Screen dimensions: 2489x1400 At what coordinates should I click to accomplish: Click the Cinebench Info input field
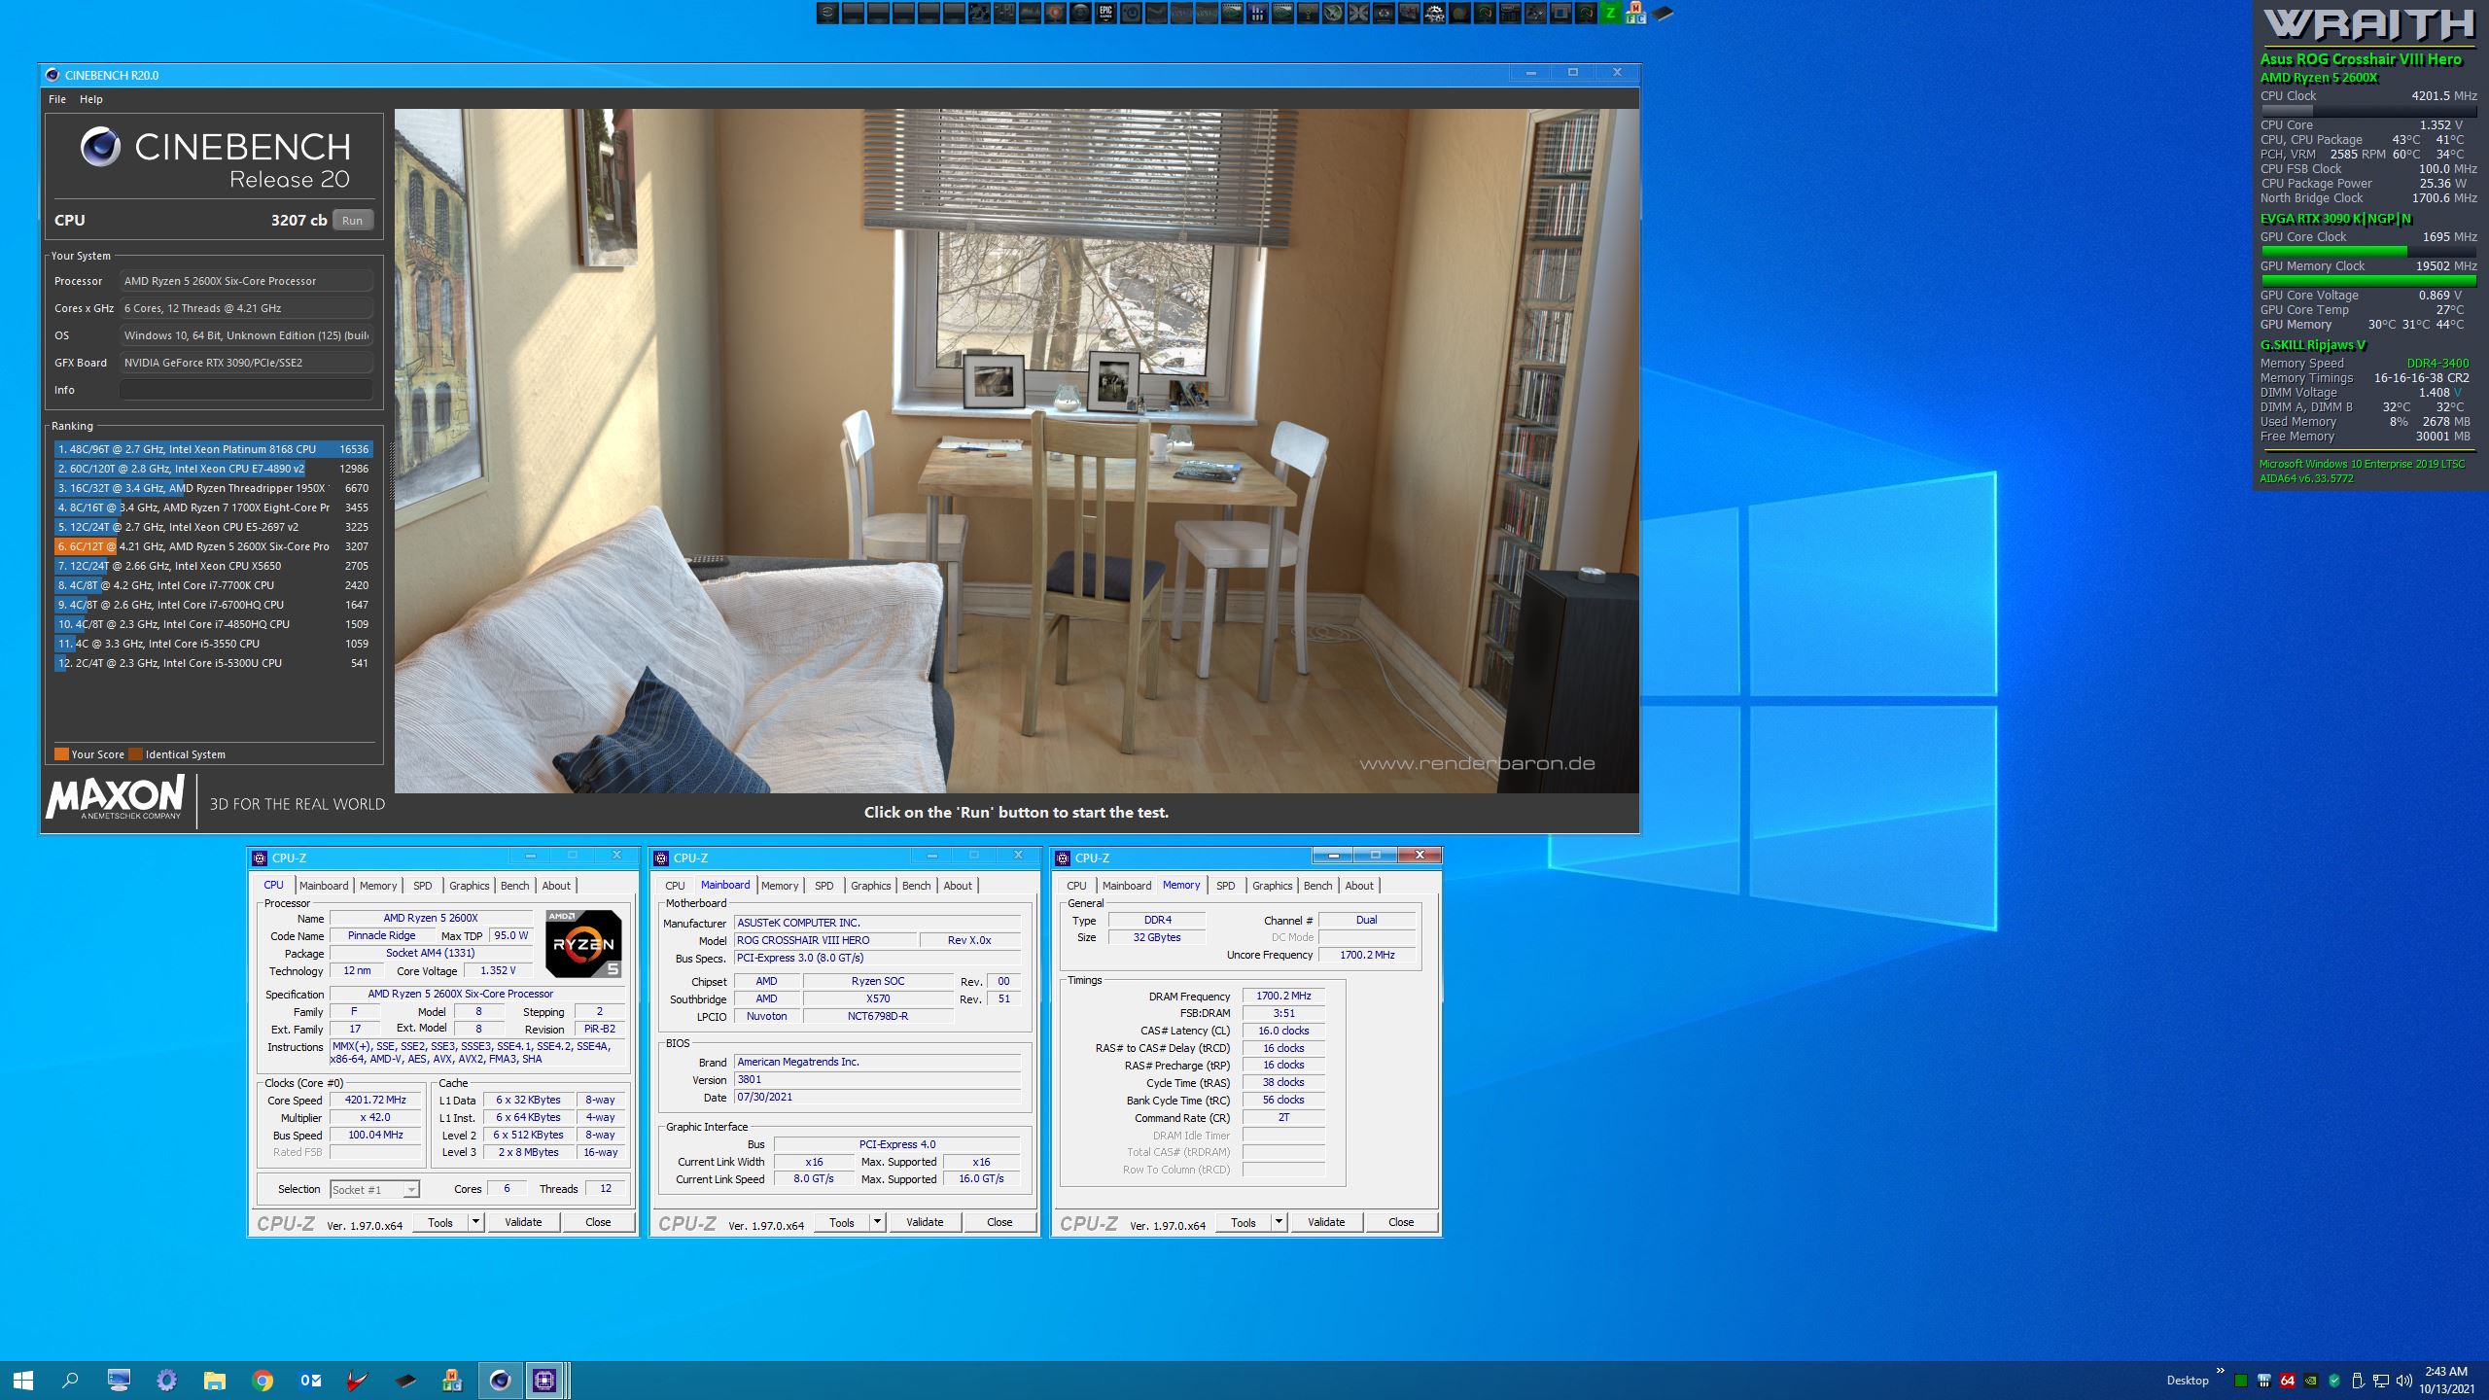click(246, 390)
